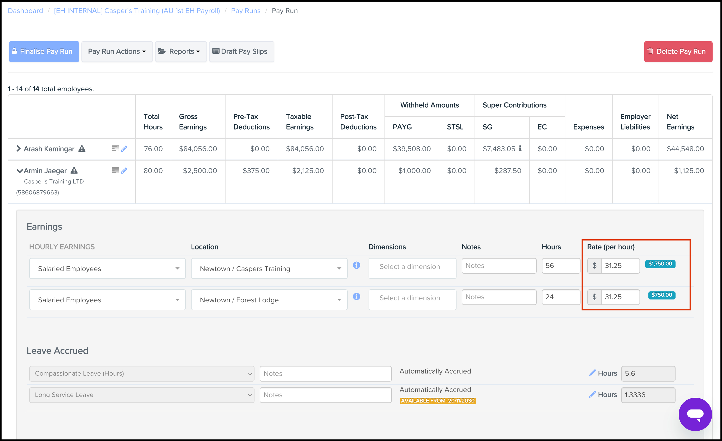722x441 pixels.
Task: Click Arash Kamingar's pencil edit icon
Action: point(124,149)
